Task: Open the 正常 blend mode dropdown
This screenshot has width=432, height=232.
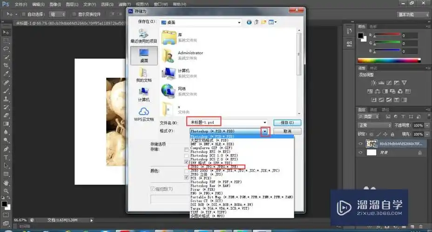Action: [375, 125]
